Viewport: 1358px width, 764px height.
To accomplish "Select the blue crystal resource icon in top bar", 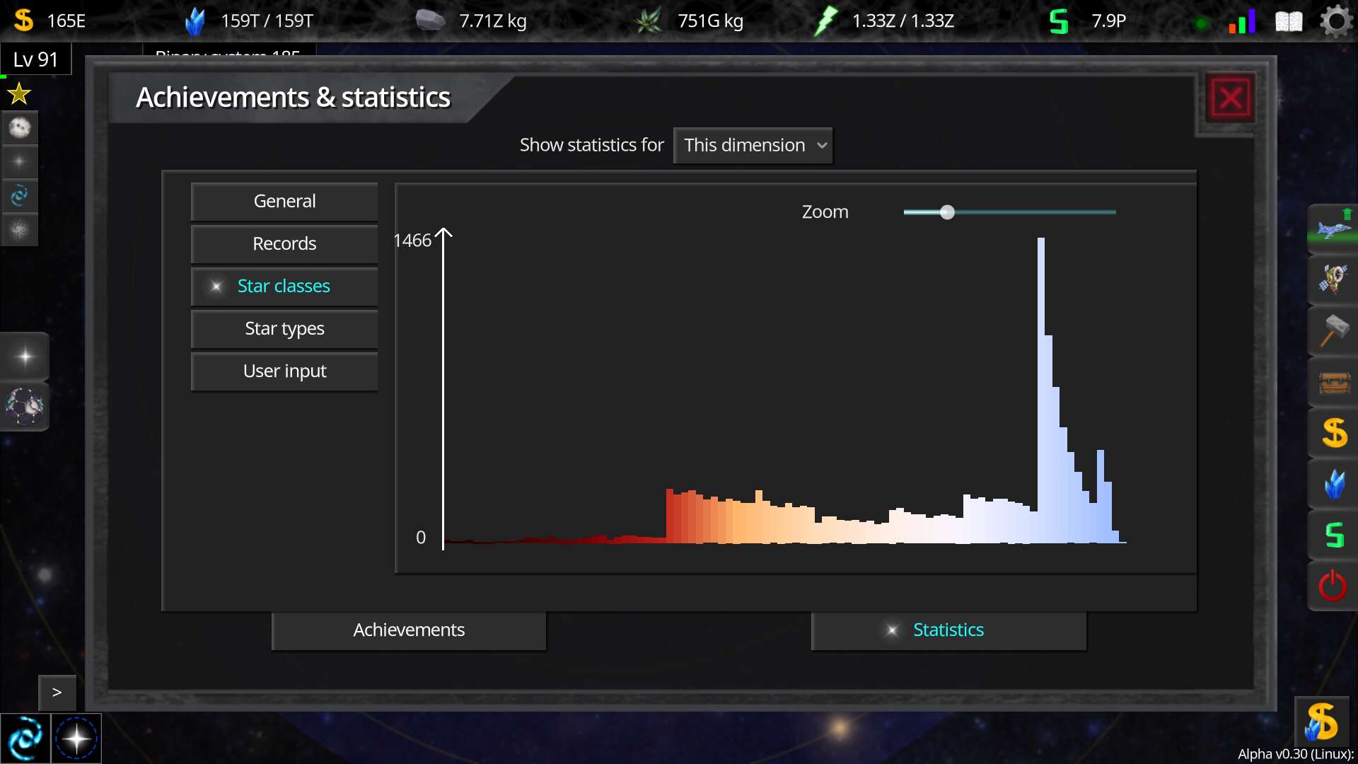I will [195, 21].
